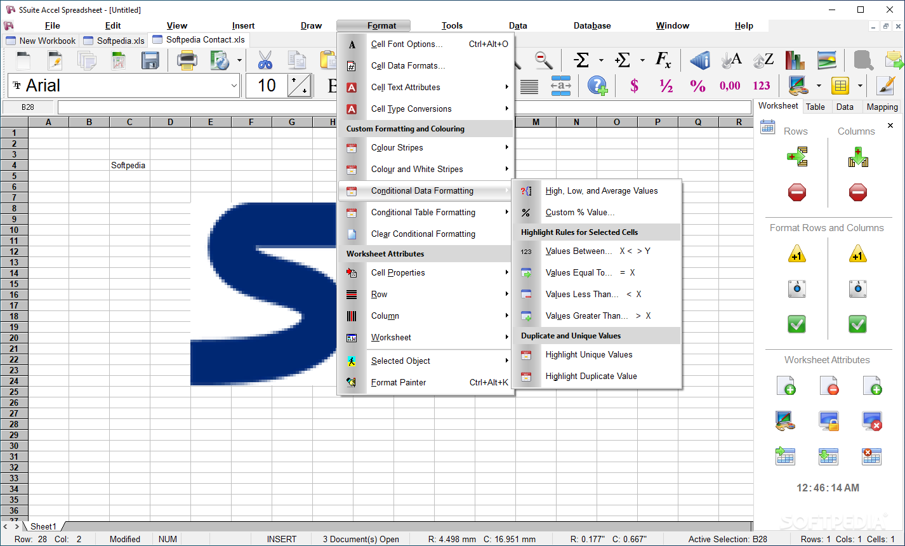Image resolution: width=905 pixels, height=546 pixels.
Task: Open the Tools menu
Action: (452, 25)
